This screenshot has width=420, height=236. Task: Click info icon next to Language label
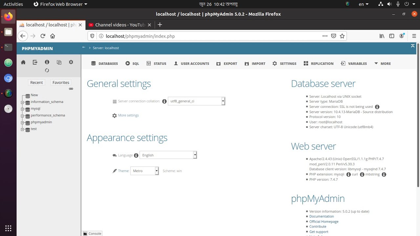tap(136, 155)
